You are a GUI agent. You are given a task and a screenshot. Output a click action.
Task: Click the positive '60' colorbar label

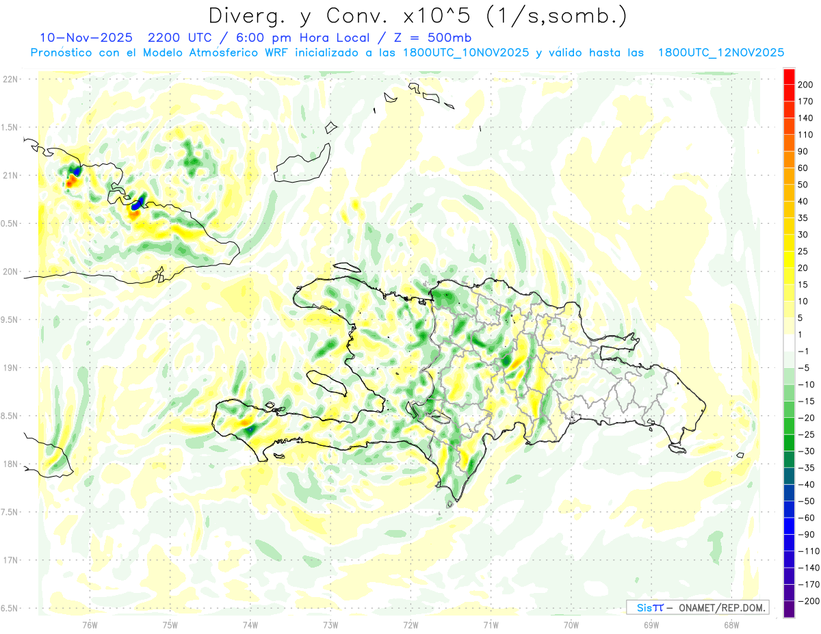pyautogui.click(x=803, y=168)
